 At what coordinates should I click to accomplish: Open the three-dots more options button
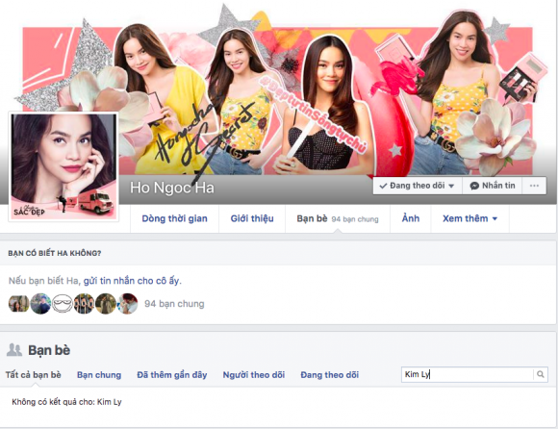point(534,186)
